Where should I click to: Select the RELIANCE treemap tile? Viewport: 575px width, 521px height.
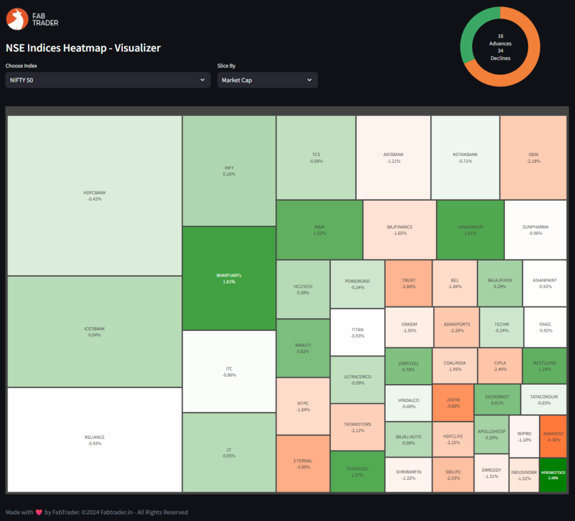pos(94,440)
